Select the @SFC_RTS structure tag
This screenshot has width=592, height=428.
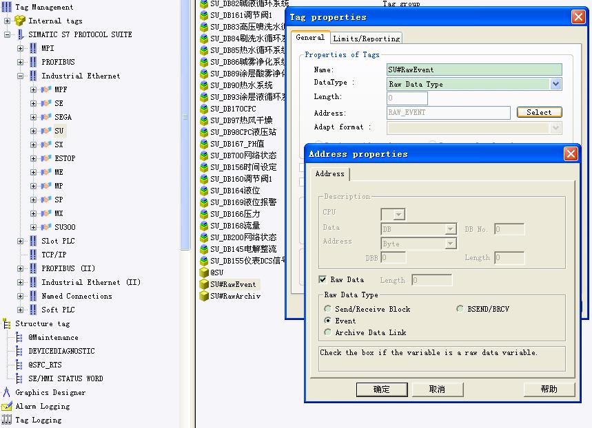(x=45, y=365)
